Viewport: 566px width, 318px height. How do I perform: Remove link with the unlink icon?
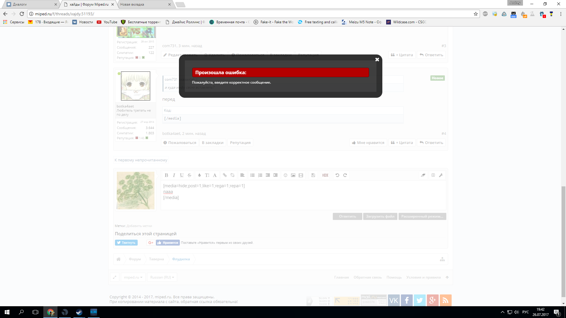tap(232, 175)
